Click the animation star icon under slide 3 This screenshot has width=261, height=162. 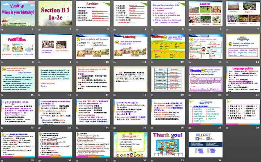(x=77, y=30)
